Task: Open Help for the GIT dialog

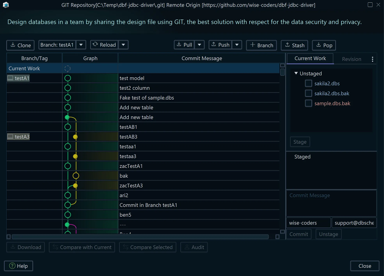Action: pos(18,266)
